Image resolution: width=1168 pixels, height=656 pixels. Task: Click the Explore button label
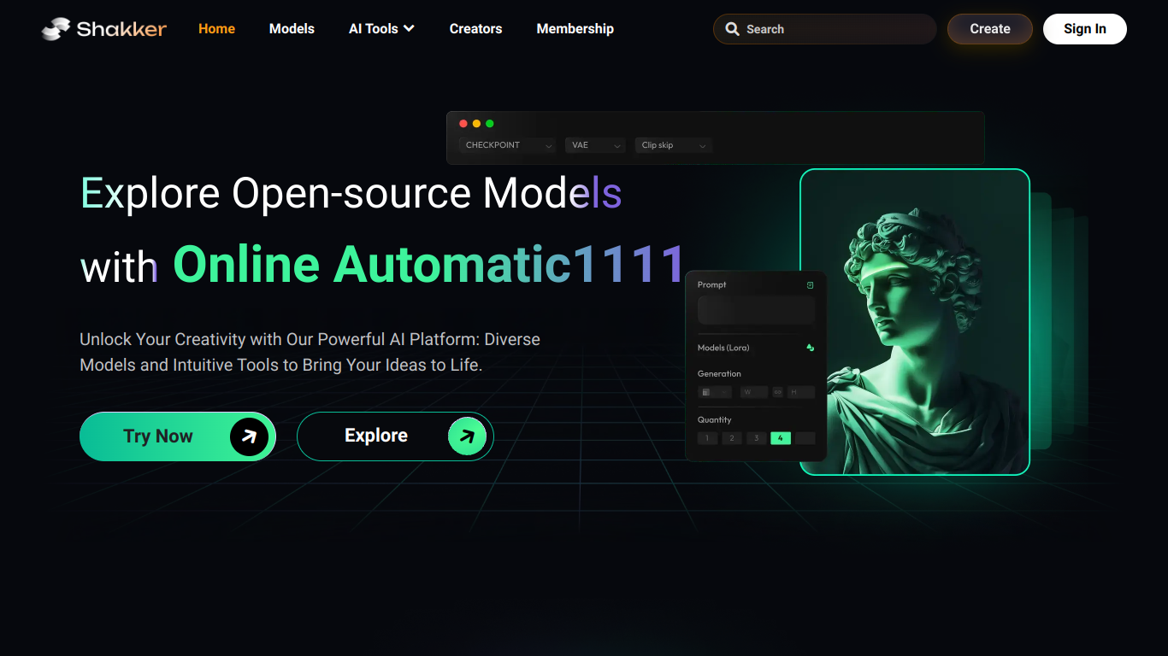point(376,436)
